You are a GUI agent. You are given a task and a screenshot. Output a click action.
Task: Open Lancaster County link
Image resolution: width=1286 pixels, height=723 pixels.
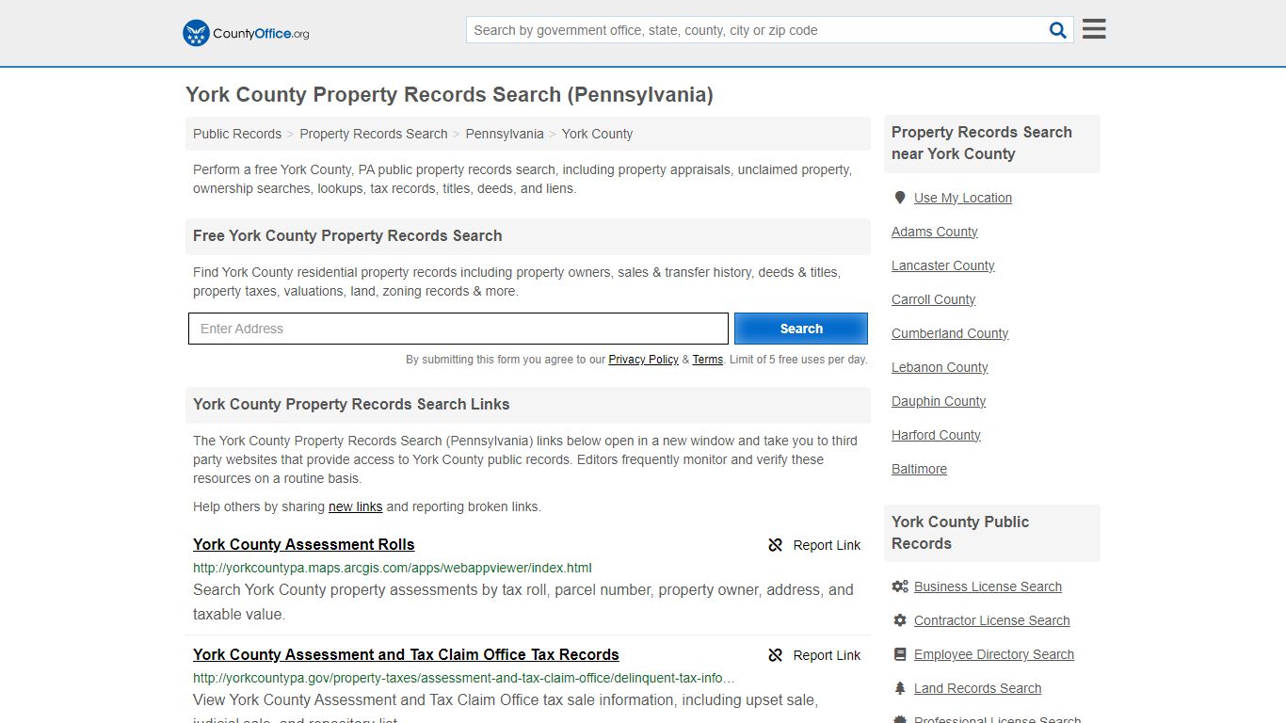click(943, 265)
